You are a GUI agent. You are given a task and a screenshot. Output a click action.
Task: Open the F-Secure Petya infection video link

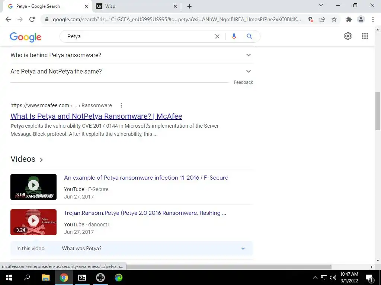[x=146, y=178]
